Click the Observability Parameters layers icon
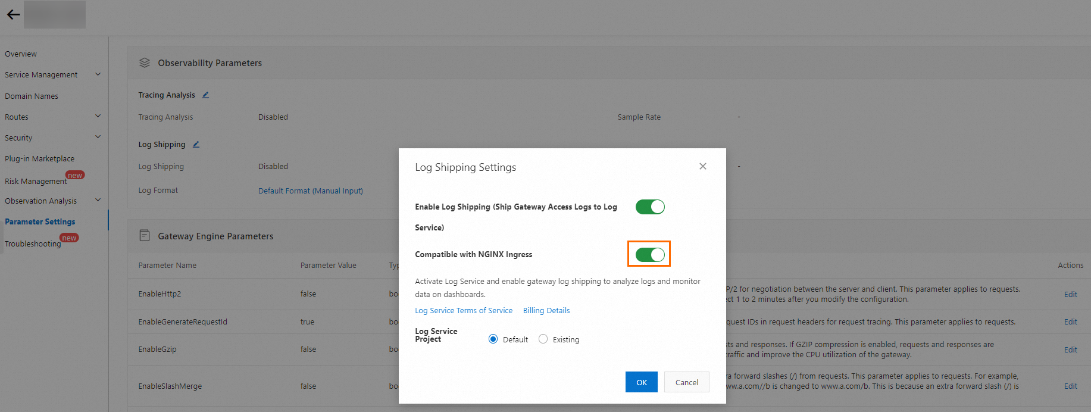The height and width of the screenshot is (412, 1091). coord(145,63)
